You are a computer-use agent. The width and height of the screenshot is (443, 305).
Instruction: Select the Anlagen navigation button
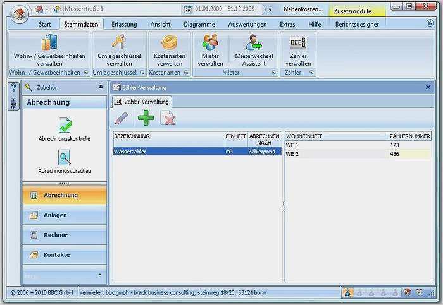[55, 215]
